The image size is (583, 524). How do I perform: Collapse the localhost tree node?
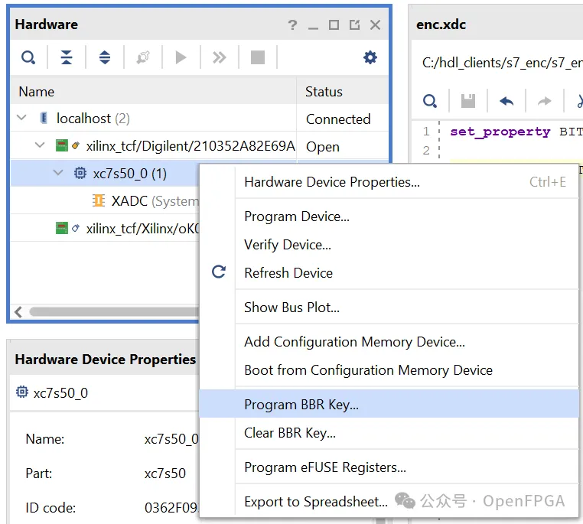point(22,118)
